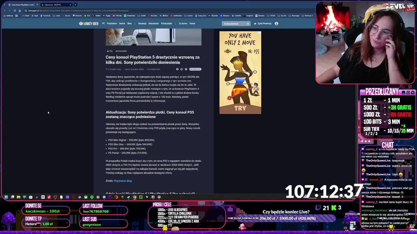Open the Kick bookmark
417x234 pixels.
[87, 16]
